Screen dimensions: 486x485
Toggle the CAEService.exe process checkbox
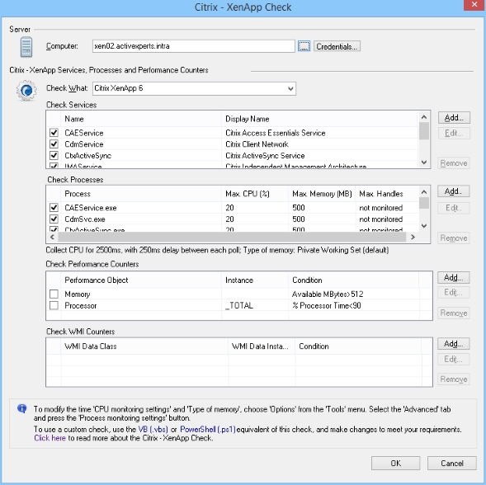(x=54, y=207)
